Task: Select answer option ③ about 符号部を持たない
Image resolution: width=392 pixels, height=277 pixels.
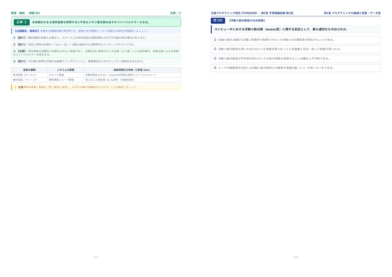Action: (x=296, y=59)
